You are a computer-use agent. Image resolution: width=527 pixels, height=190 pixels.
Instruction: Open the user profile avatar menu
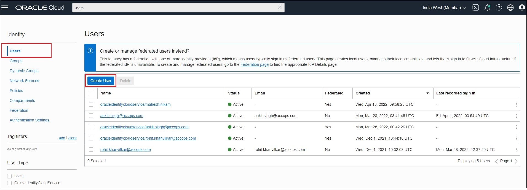click(522, 7)
